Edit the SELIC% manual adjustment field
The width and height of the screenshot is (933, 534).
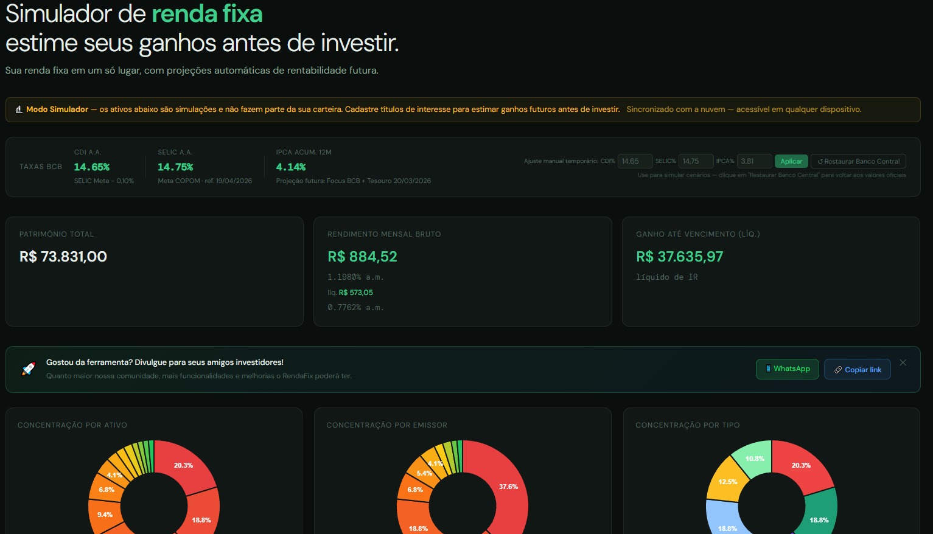pos(695,161)
